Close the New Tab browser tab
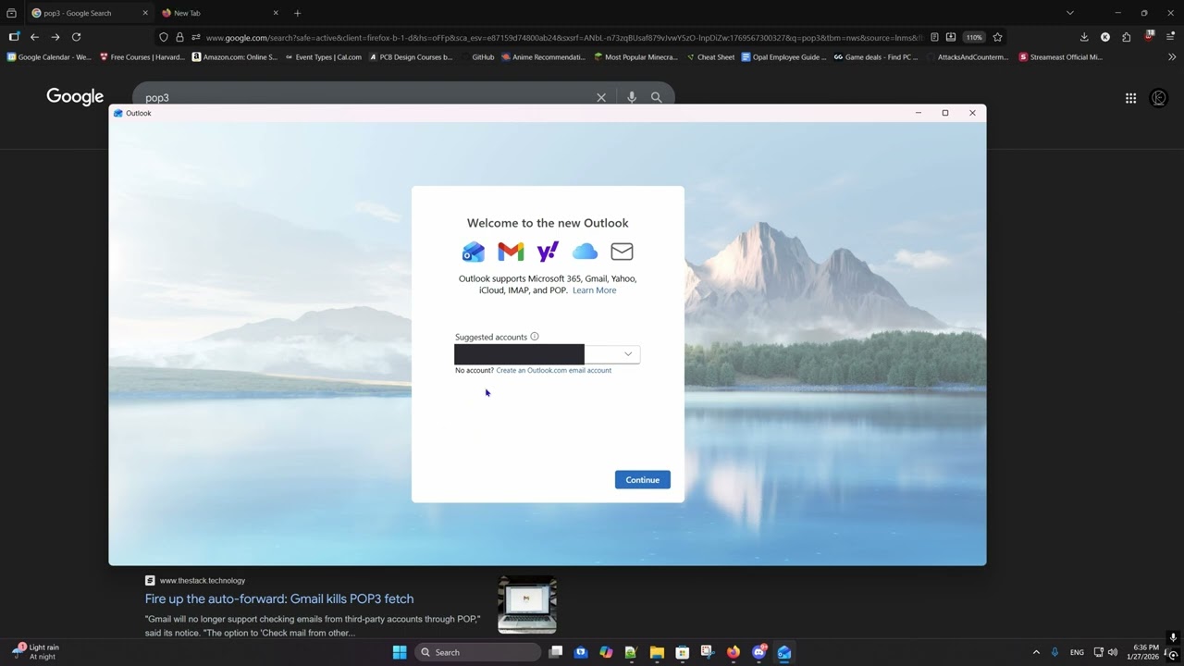Image resolution: width=1184 pixels, height=666 pixels. pyautogui.click(x=276, y=13)
